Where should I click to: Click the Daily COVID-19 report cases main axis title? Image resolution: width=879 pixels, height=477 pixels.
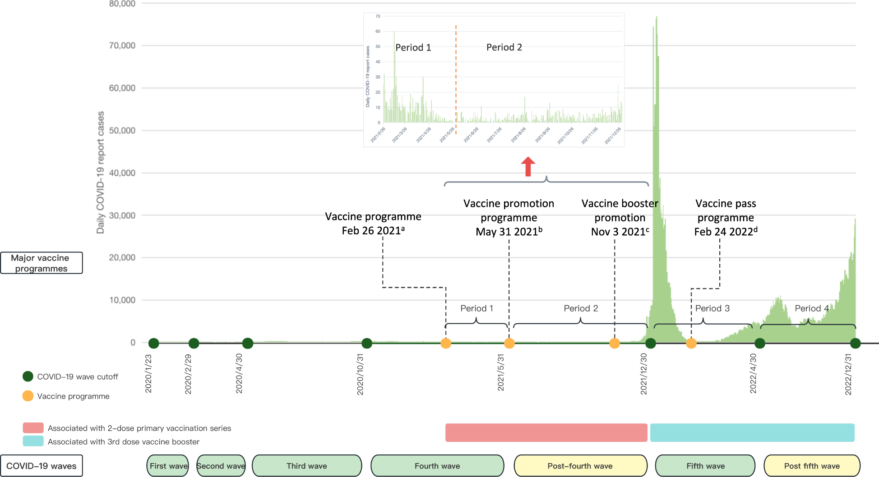click(x=100, y=172)
